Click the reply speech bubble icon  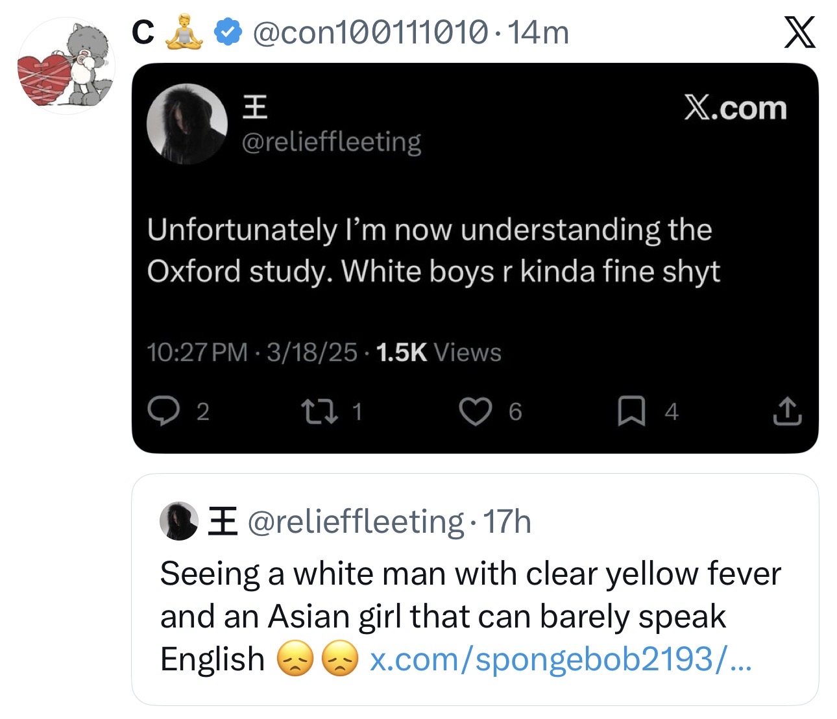(163, 411)
